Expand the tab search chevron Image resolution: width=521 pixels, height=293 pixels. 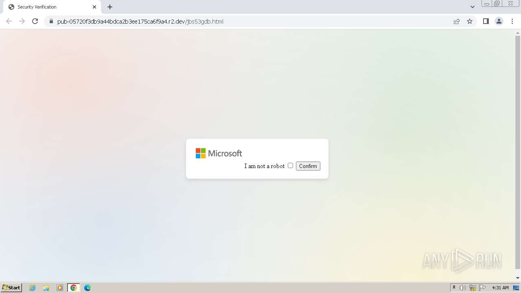pos(473,7)
